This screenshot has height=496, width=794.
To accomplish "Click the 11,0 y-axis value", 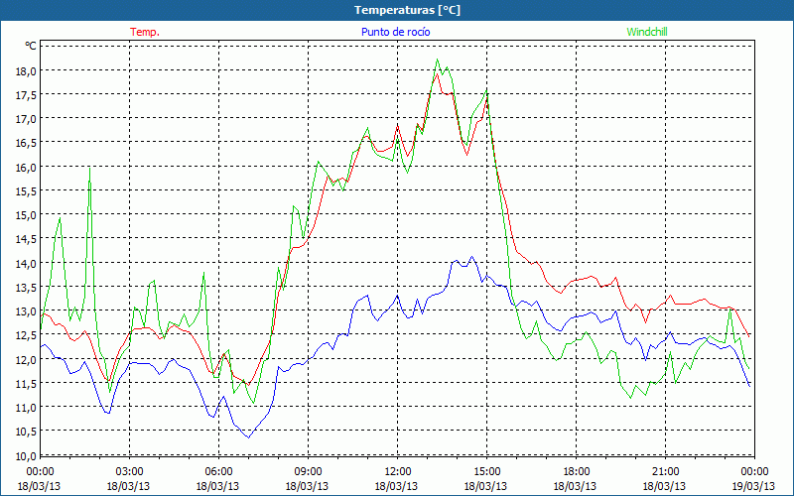I will coord(28,408).
